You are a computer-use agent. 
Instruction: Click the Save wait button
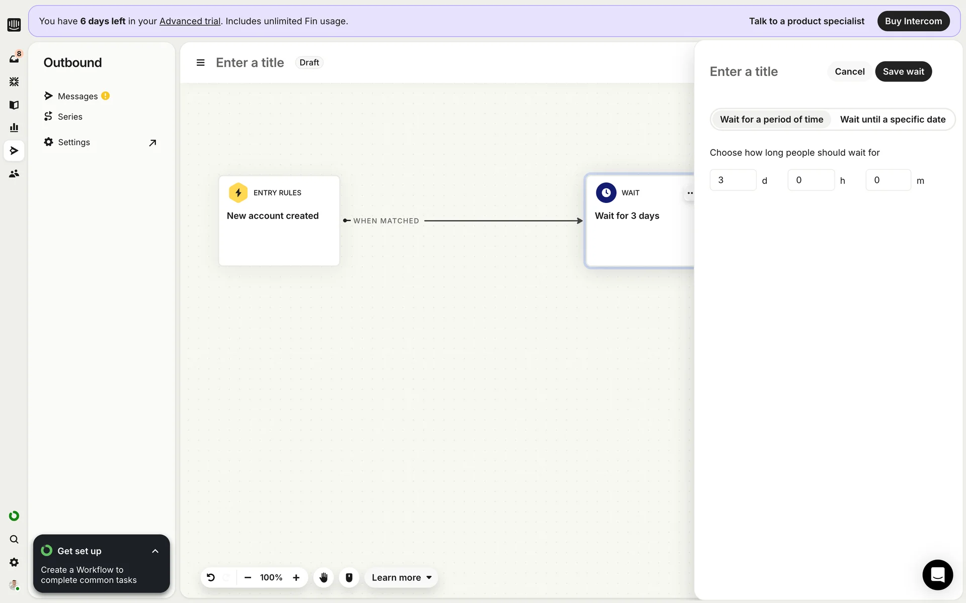tap(903, 71)
